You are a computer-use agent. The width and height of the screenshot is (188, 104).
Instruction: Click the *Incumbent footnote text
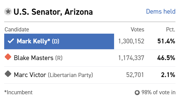pos(18,92)
